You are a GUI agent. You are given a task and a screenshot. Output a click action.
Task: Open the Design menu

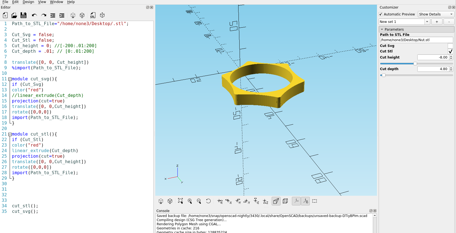pos(28,2)
